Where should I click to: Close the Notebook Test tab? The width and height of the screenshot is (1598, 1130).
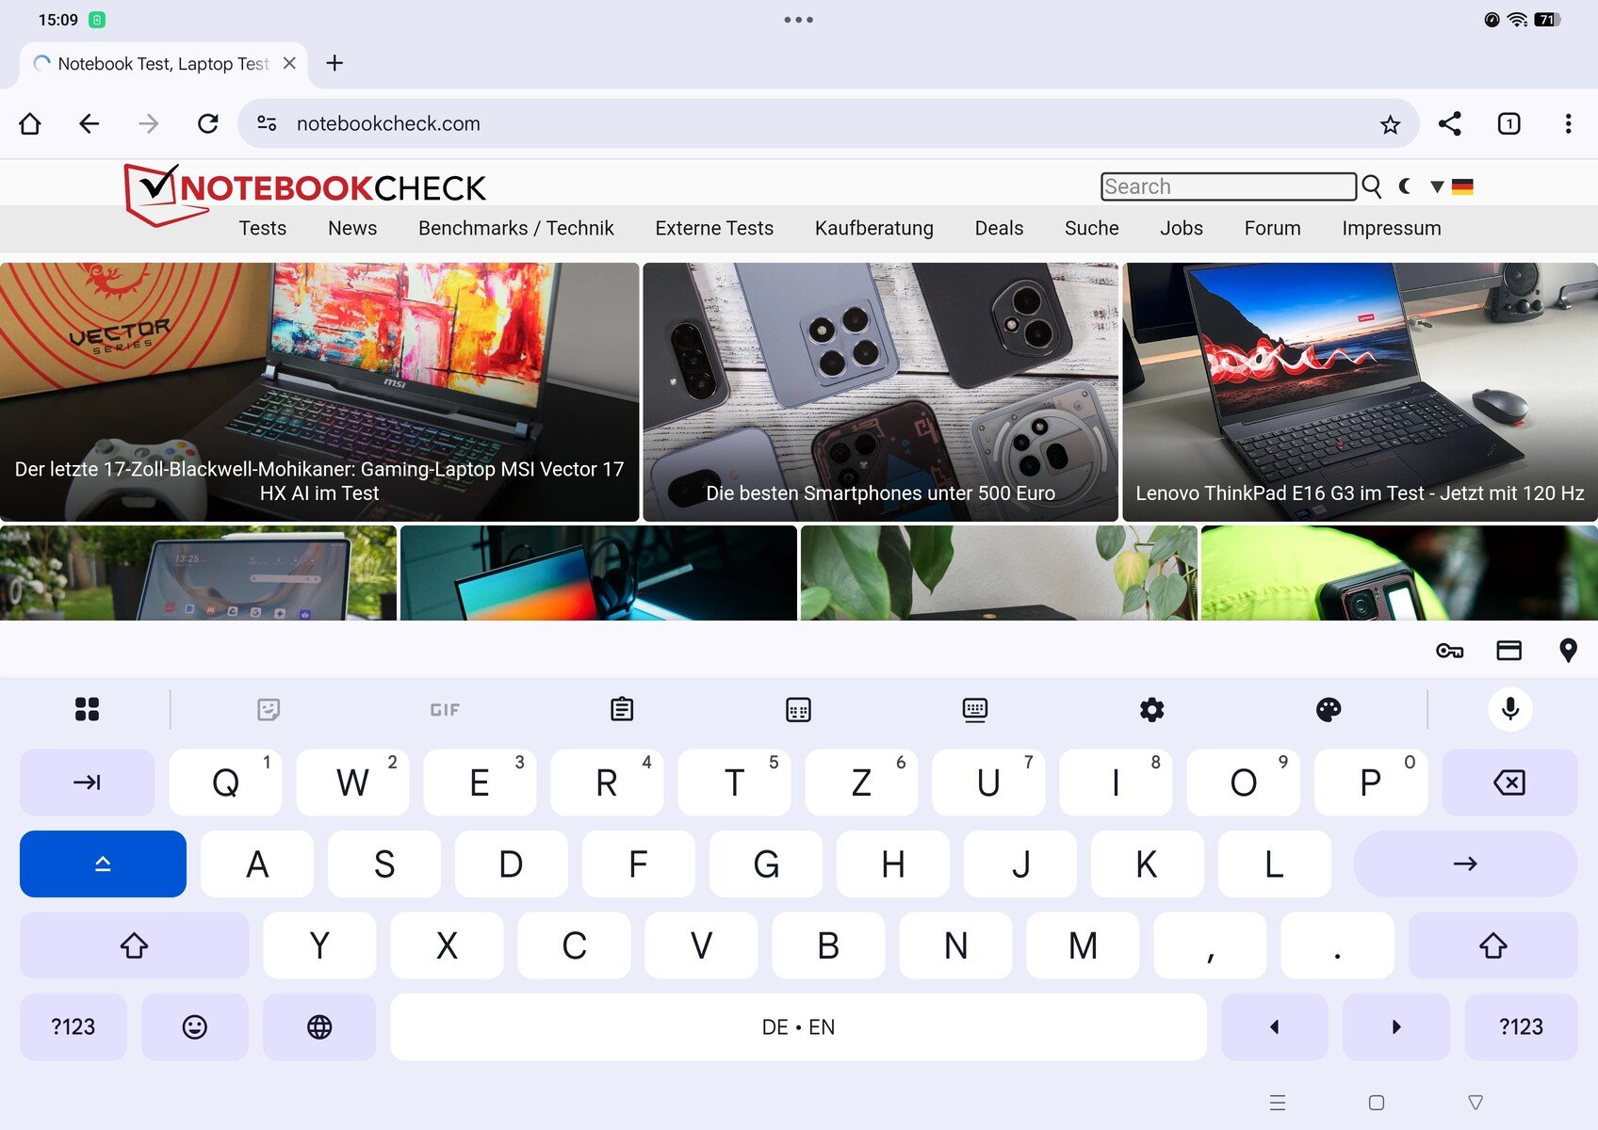[x=289, y=63]
